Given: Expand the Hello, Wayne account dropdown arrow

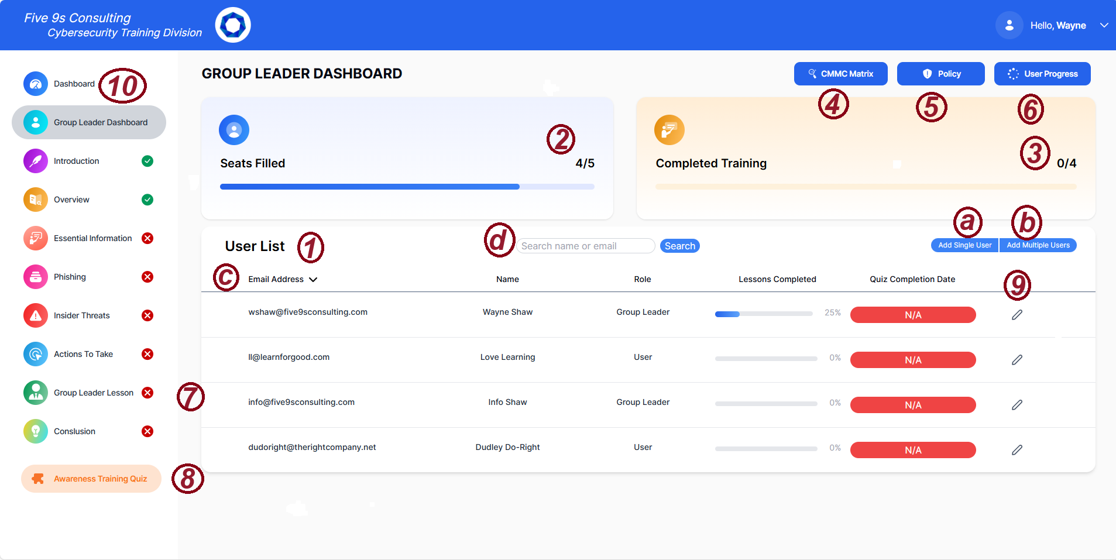Looking at the screenshot, I should click(1104, 25).
